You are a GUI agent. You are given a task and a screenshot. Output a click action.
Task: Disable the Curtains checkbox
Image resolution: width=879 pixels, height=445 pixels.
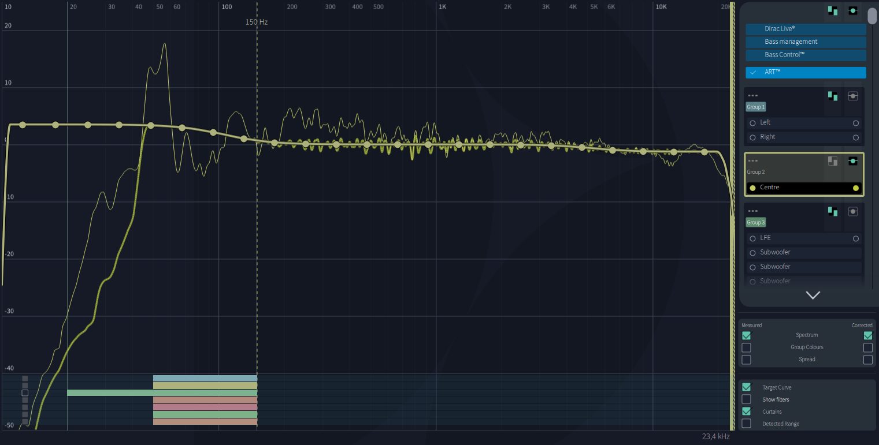[x=747, y=412]
